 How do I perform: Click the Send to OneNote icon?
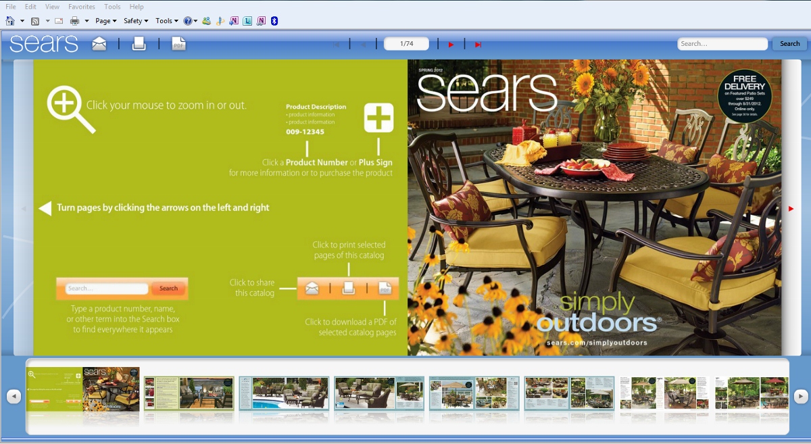[x=234, y=21]
